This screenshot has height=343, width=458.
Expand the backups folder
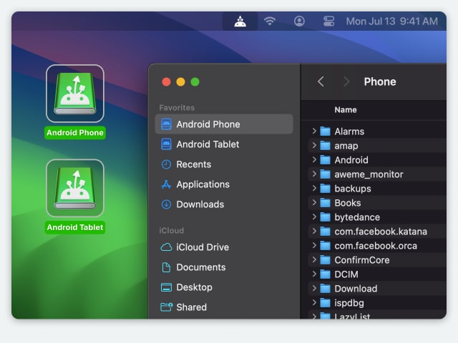[x=314, y=188]
